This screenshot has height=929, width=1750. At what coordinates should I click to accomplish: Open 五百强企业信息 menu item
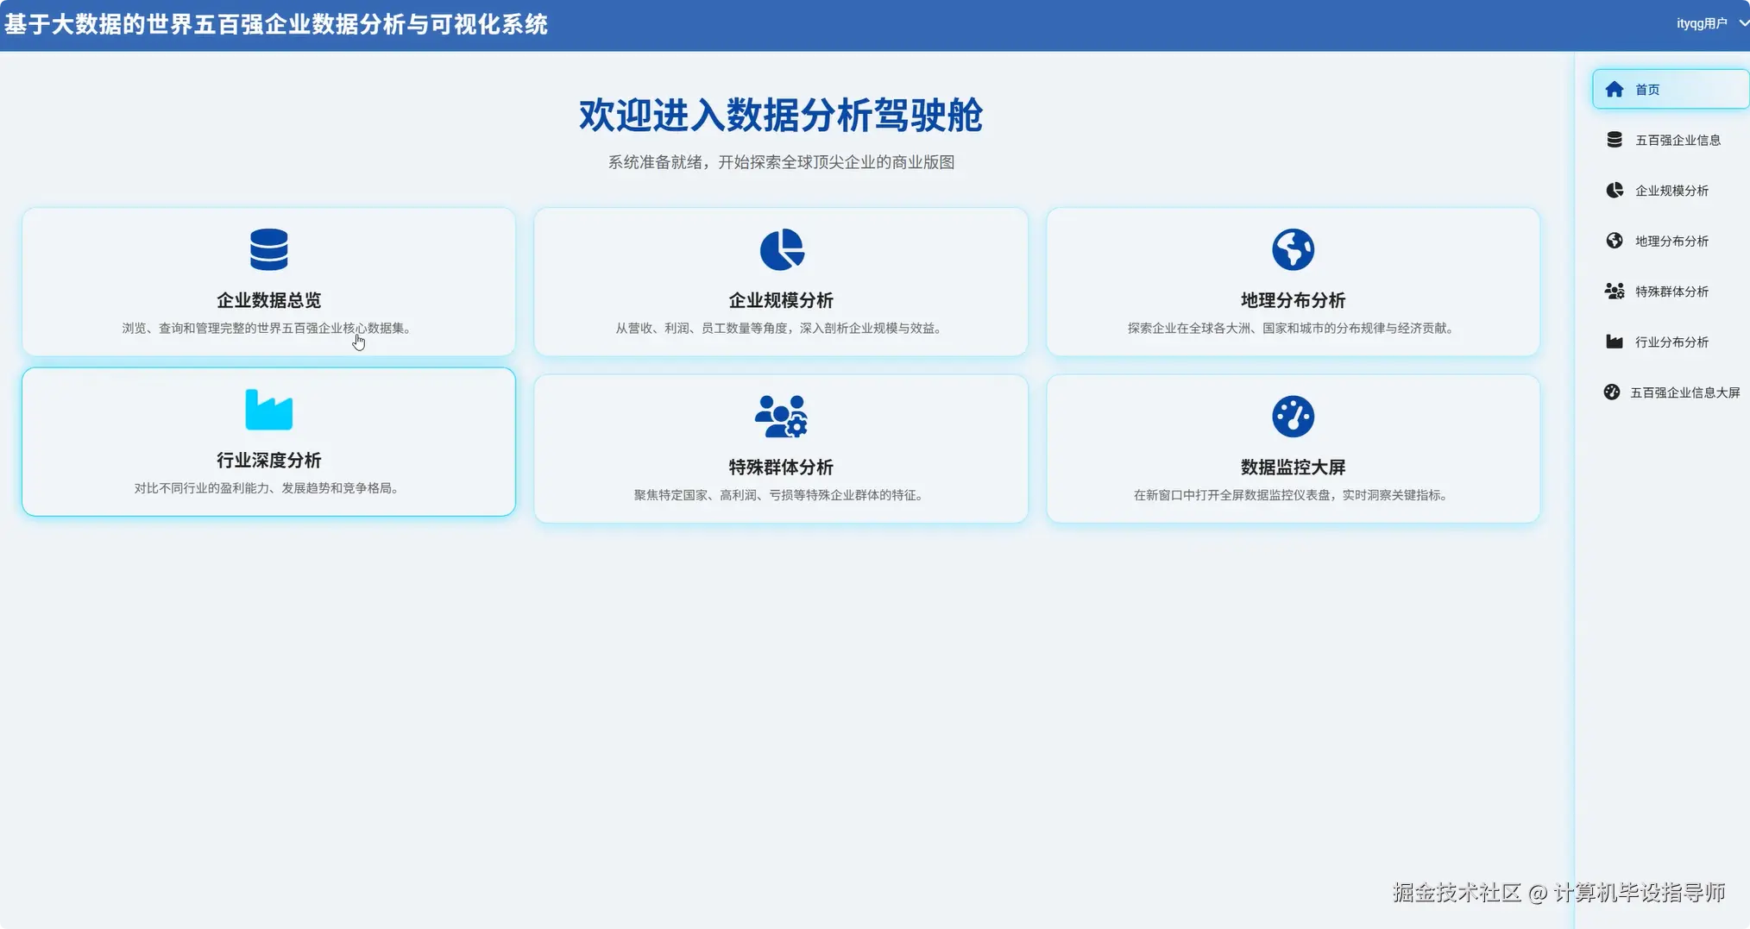[x=1670, y=140]
